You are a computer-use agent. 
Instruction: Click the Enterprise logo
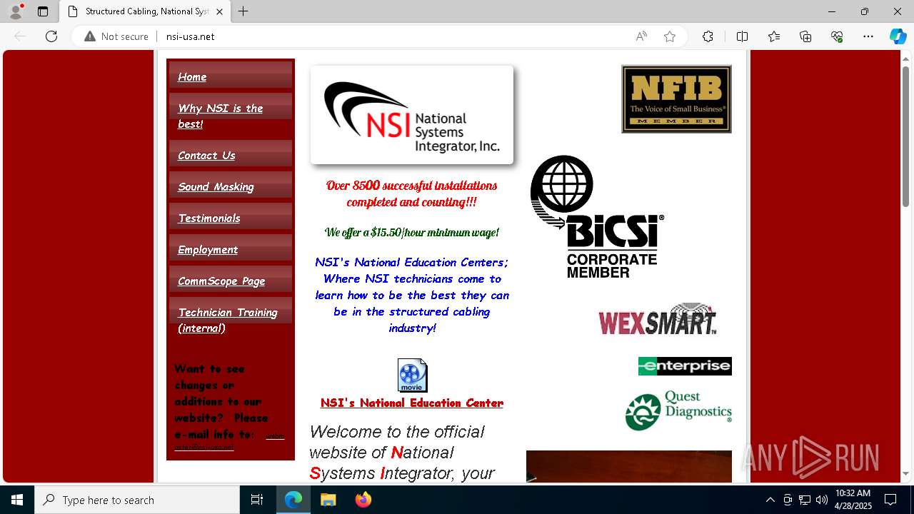tap(685, 366)
